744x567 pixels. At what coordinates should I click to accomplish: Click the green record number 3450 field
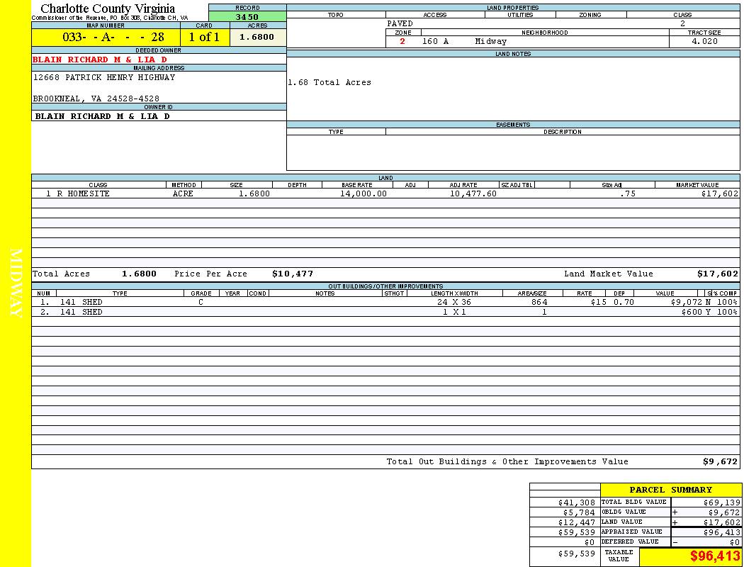click(247, 17)
